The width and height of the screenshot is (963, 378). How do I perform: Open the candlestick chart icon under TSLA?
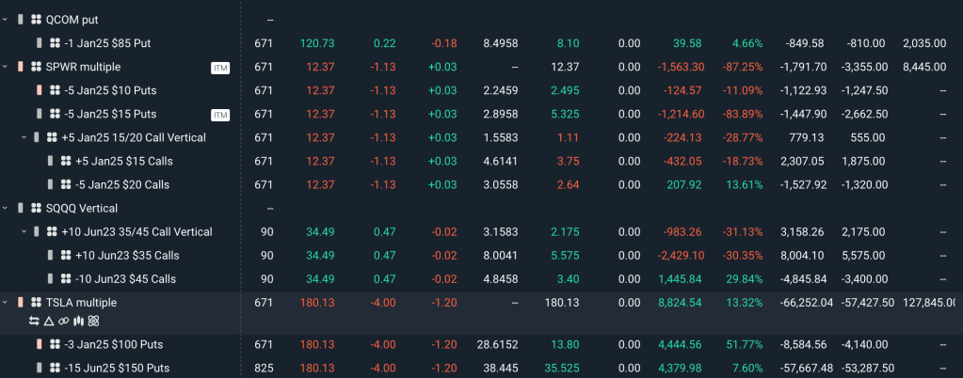[x=78, y=321]
